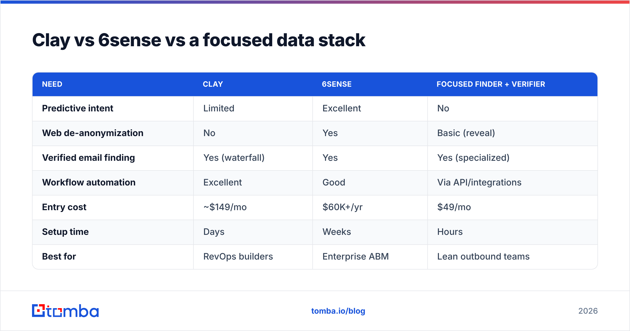
Task: Click the 'Verified email finding' row label
Action: (x=88, y=158)
